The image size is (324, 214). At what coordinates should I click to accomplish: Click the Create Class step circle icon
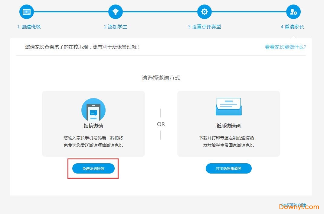[27, 12]
